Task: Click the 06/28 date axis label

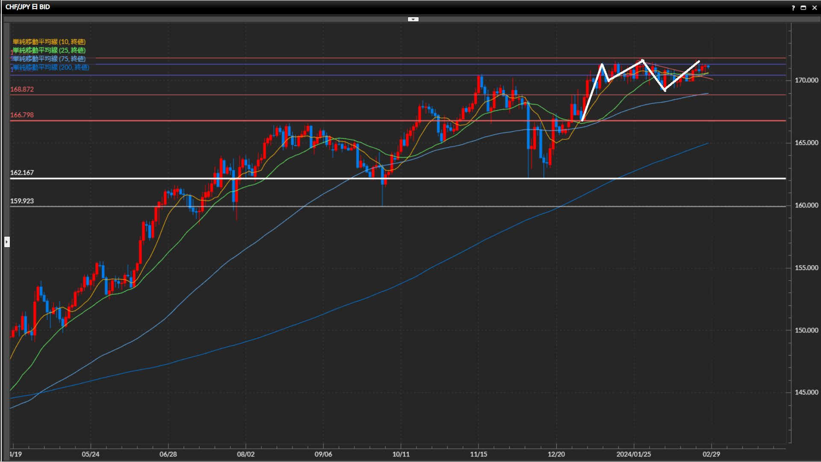Action: [x=168, y=454]
